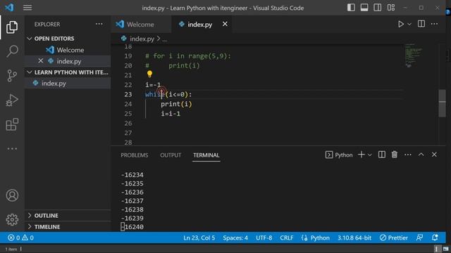Click the Prettier status item
The height and width of the screenshot is (253, 451).
(393, 238)
